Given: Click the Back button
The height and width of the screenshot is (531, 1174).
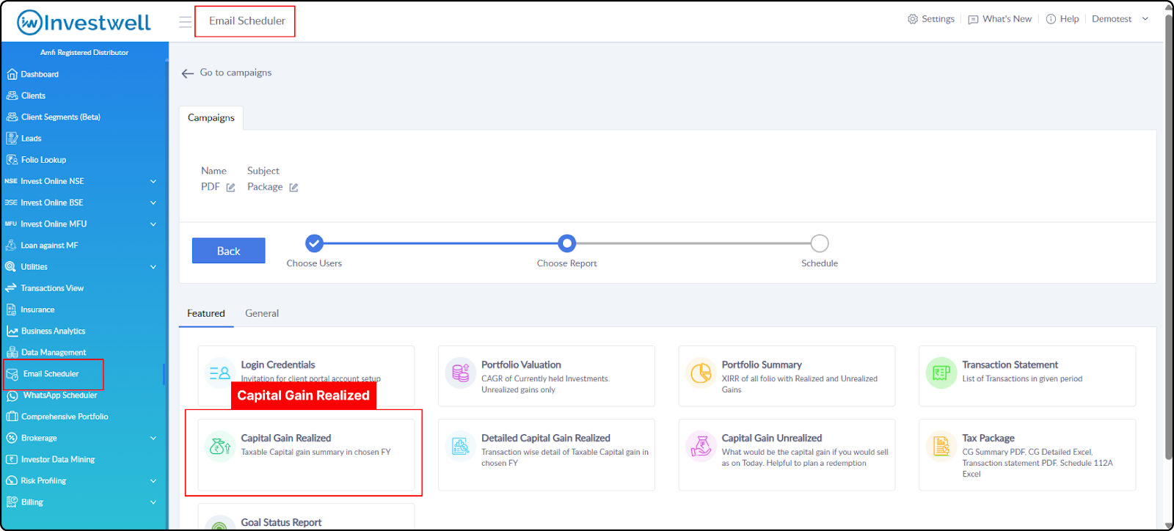Looking at the screenshot, I should (x=229, y=251).
